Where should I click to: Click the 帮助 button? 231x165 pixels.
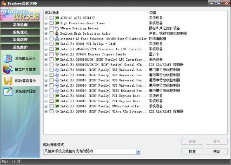217,151
